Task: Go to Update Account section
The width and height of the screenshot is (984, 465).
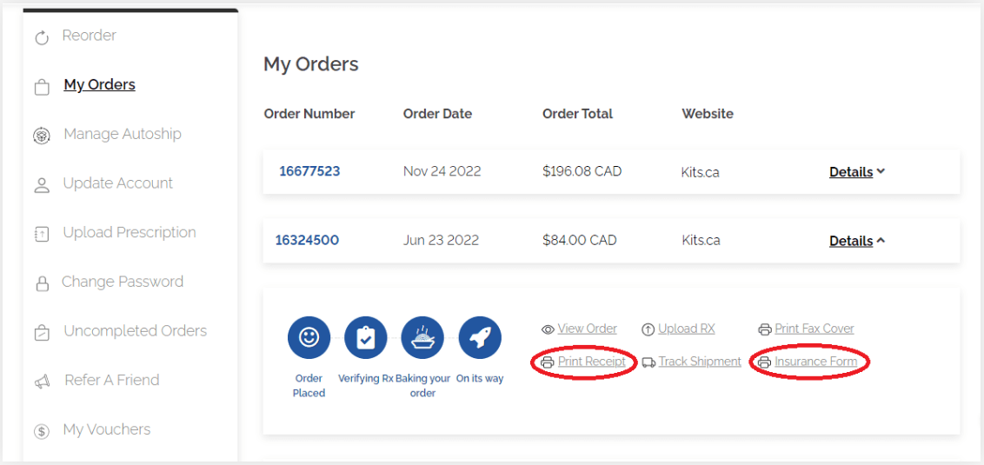Action: coord(117,183)
